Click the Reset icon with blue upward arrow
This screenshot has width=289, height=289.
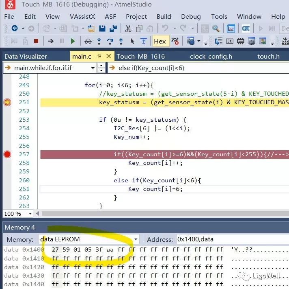[x=143, y=41]
